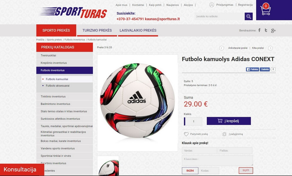The image size is (292, 176).
Task: Go to previous product arrow
Action: pos(221,48)
